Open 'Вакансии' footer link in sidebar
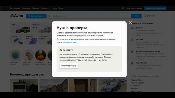 coord(135,89)
